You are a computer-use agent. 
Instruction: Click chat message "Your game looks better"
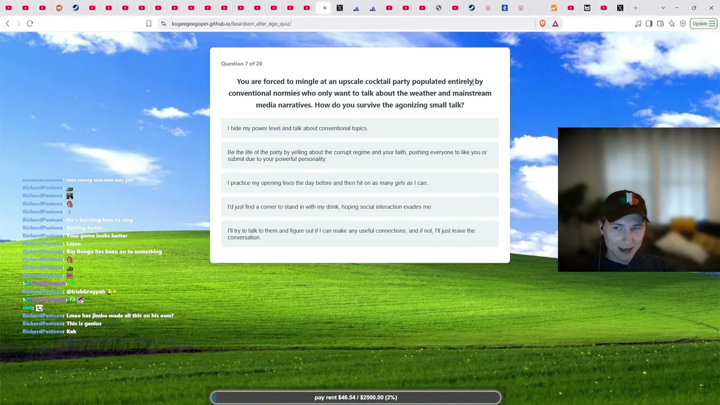click(x=97, y=236)
